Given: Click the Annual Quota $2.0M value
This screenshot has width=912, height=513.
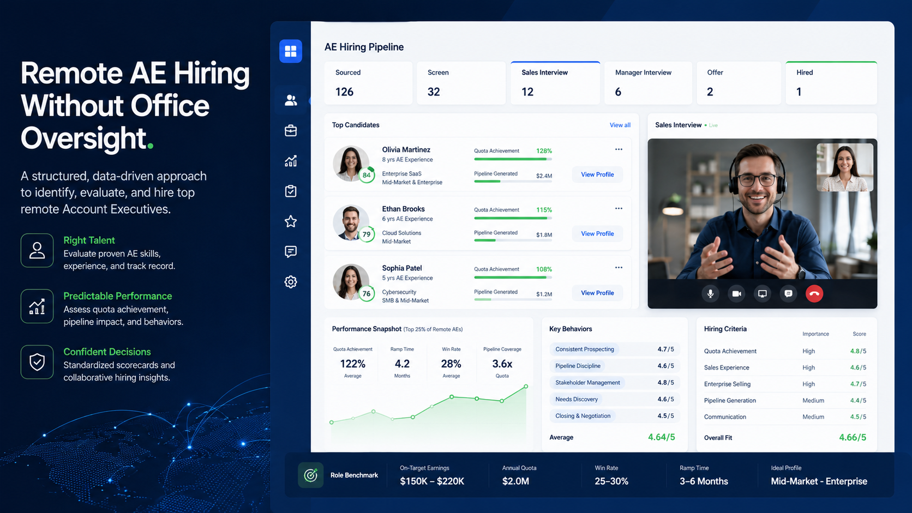Looking at the screenshot, I should click(515, 481).
